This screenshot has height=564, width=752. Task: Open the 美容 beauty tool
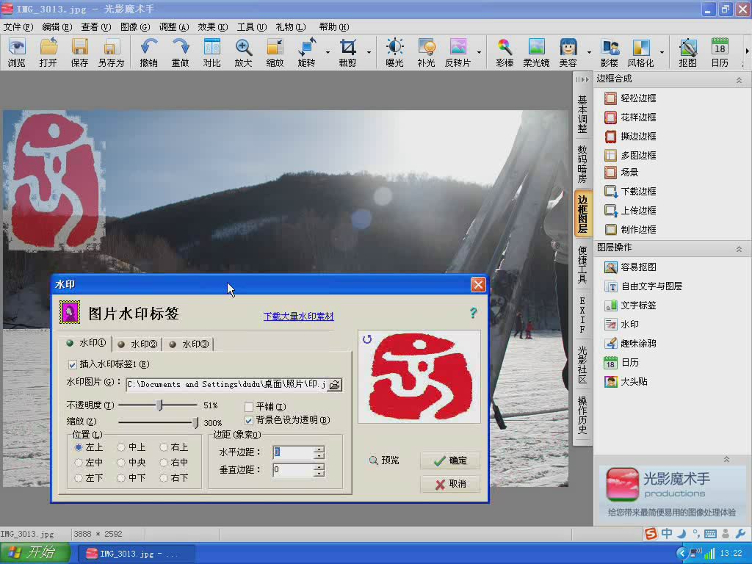coord(568,52)
